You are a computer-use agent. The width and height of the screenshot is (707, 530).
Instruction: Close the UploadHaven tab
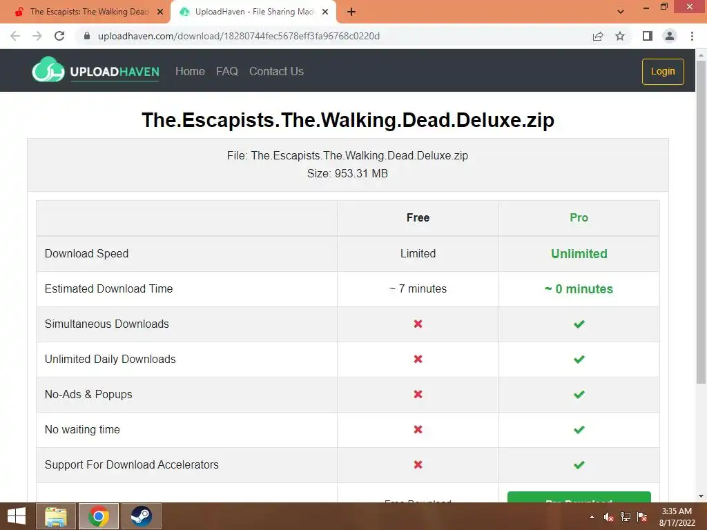pos(325,12)
